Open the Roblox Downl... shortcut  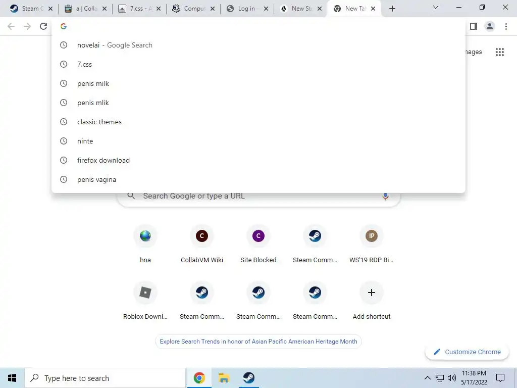(145, 301)
